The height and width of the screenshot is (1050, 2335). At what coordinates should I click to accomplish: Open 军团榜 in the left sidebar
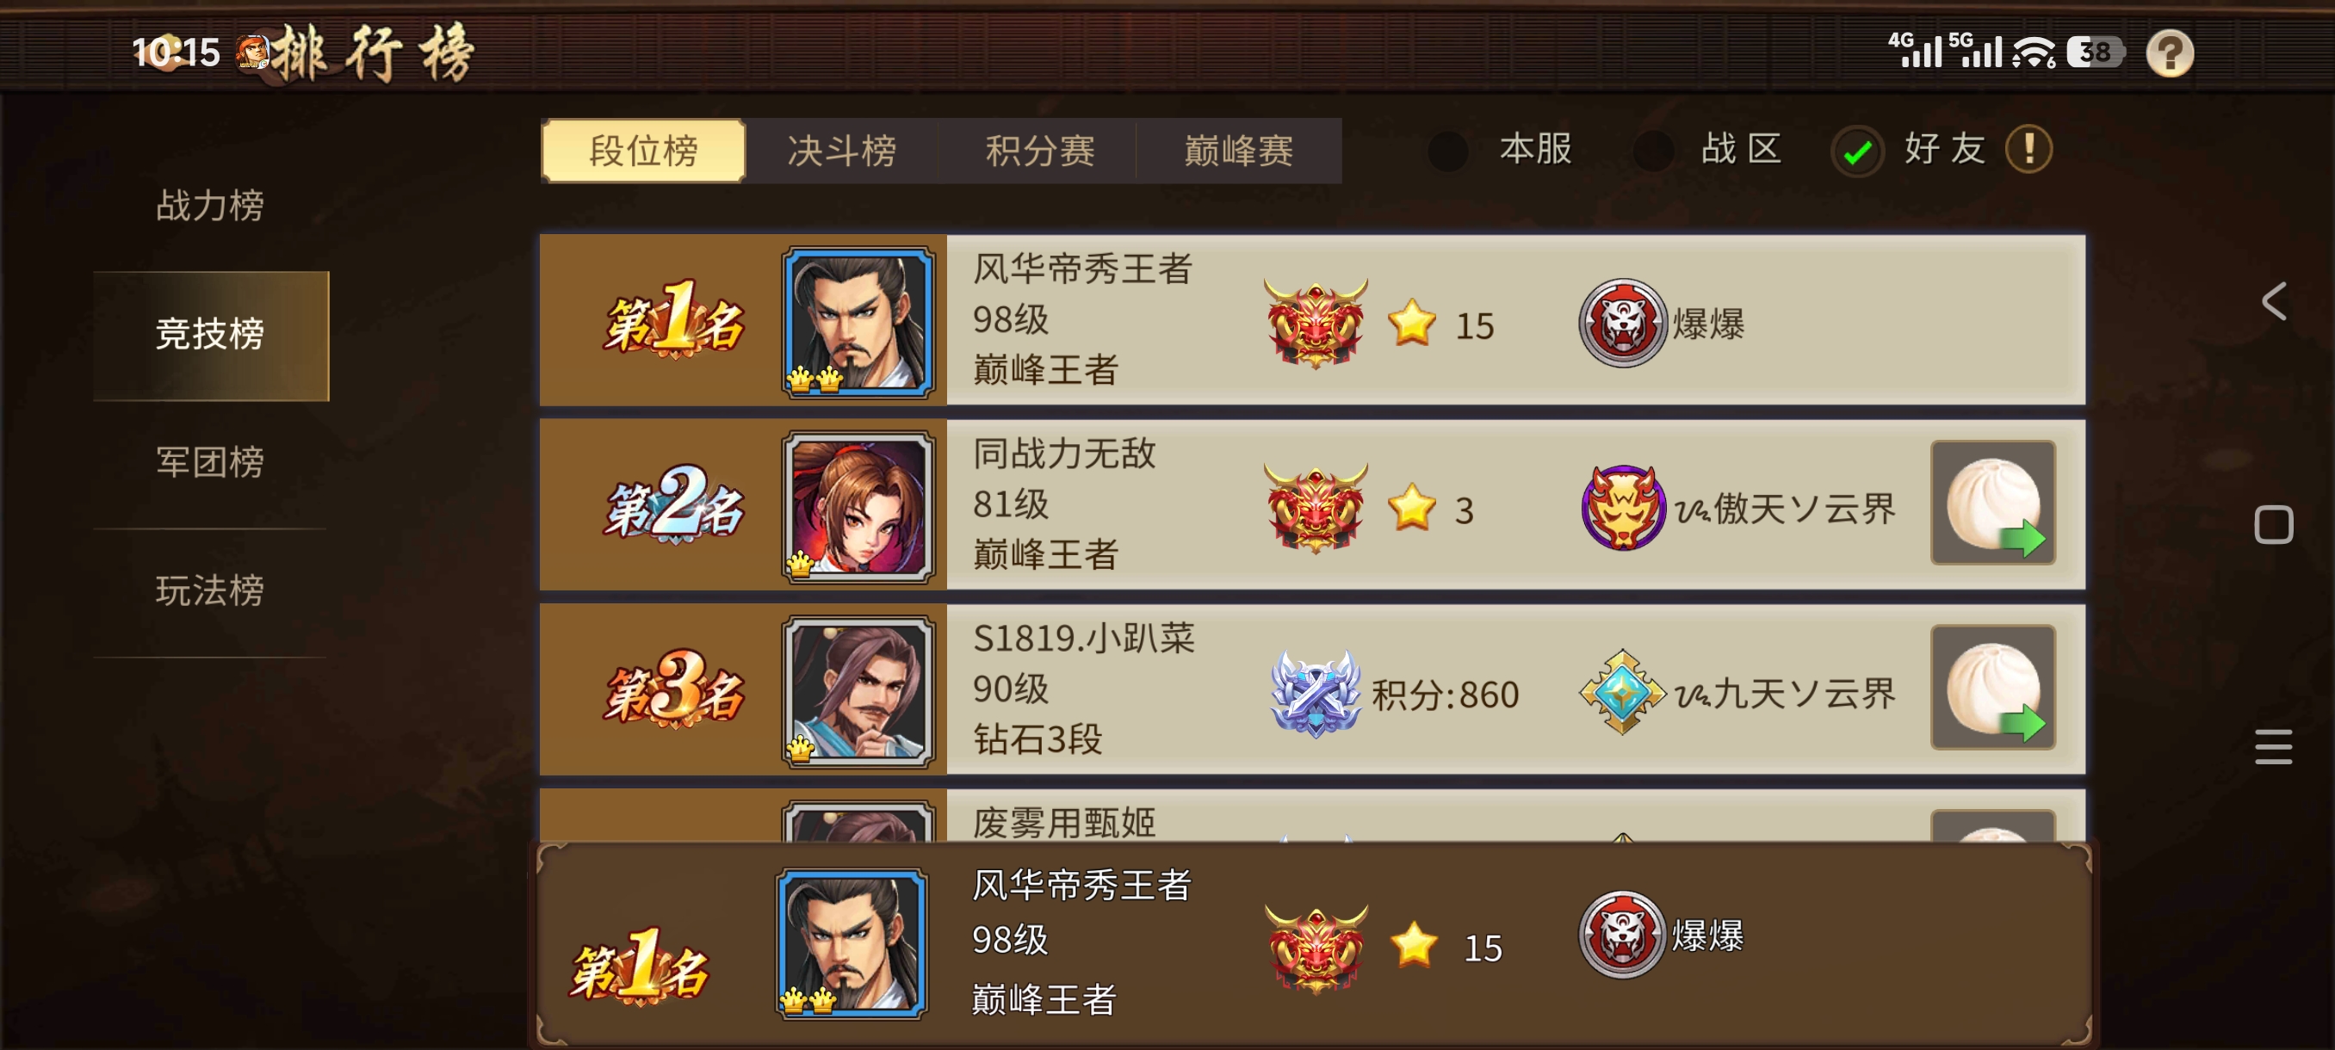209,462
